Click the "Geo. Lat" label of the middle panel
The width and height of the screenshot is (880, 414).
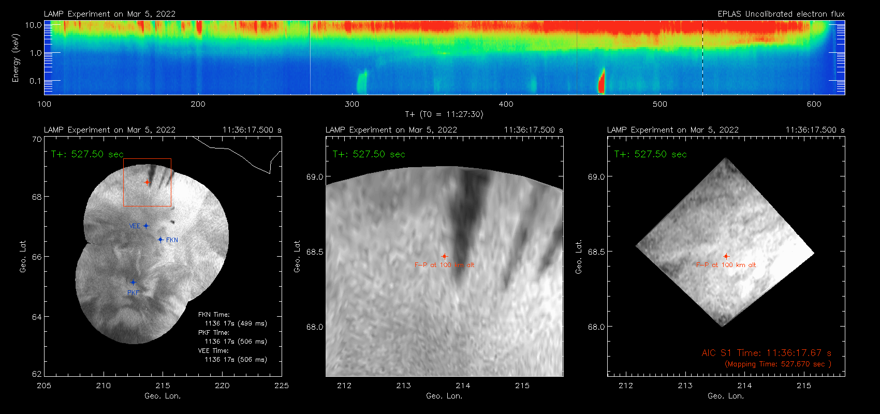click(x=297, y=257)
